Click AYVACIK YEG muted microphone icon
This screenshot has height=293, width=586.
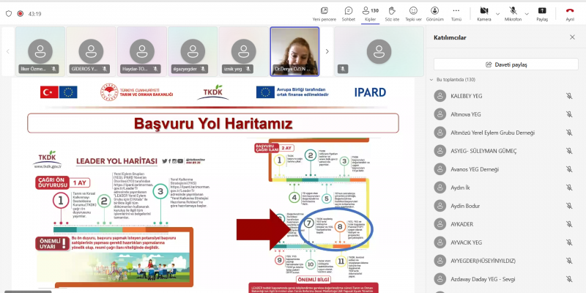(569, 242)
